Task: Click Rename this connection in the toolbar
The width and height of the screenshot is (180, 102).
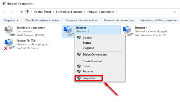Action: [x=119, y=20]
